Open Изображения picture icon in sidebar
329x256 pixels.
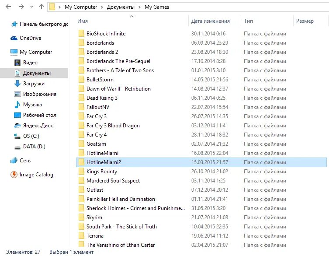coord(17,94)
